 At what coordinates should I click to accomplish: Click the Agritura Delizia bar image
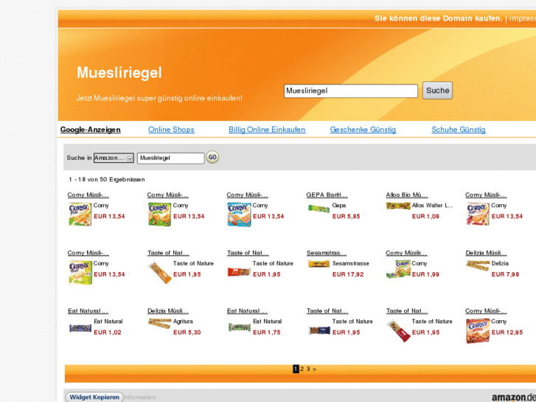click(x=160, y=322)
